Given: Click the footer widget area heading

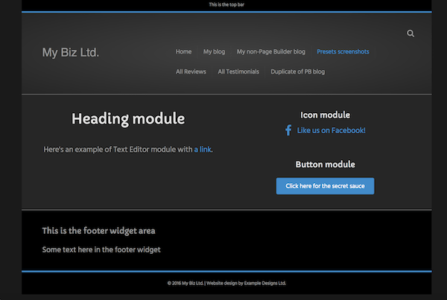Looking at the screenshot, I should pos(98,231).
